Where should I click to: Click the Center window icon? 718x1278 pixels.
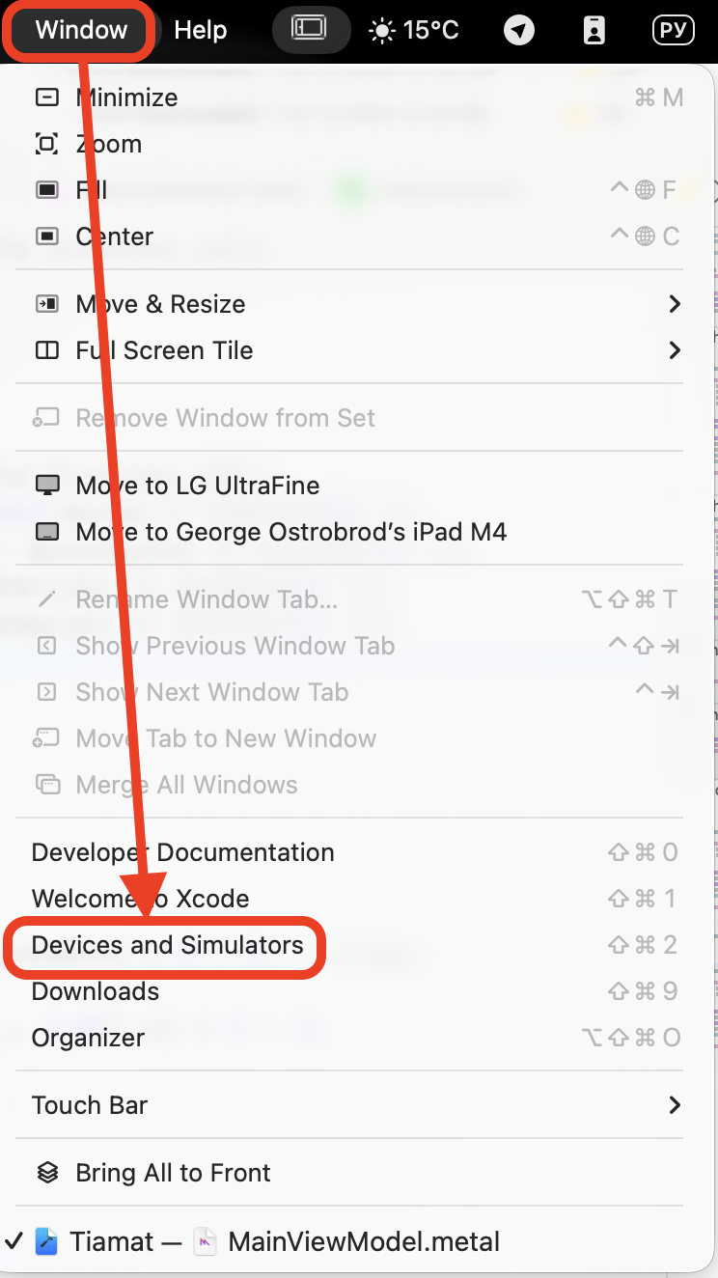(x=46, y=236)
